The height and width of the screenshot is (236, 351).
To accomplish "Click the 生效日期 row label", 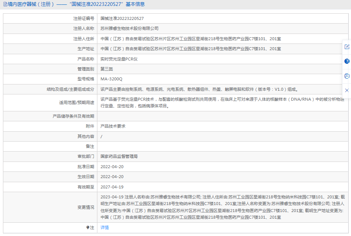I will point(86,177).
